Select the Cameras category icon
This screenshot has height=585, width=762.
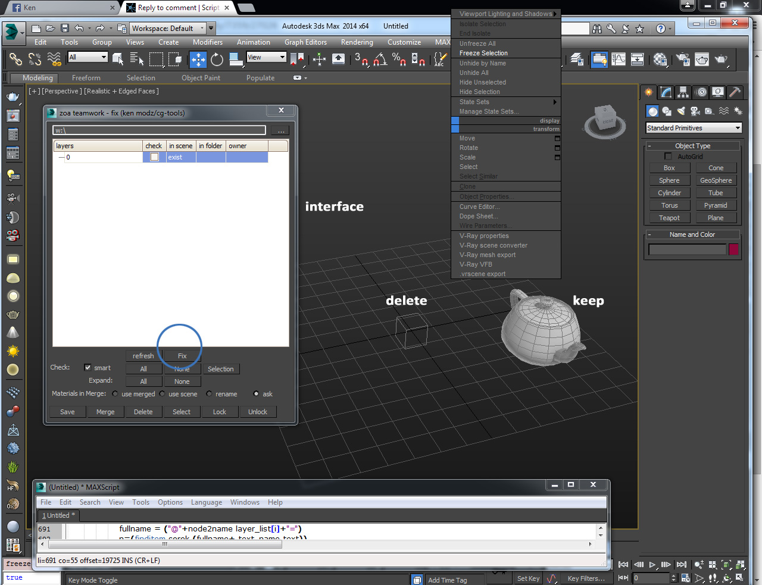pos(695,111)
